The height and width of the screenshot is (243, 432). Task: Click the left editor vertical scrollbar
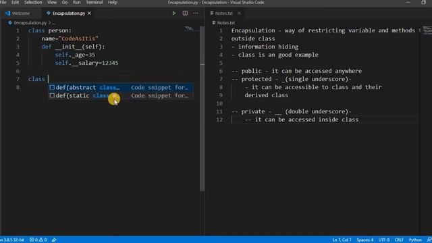202,109
